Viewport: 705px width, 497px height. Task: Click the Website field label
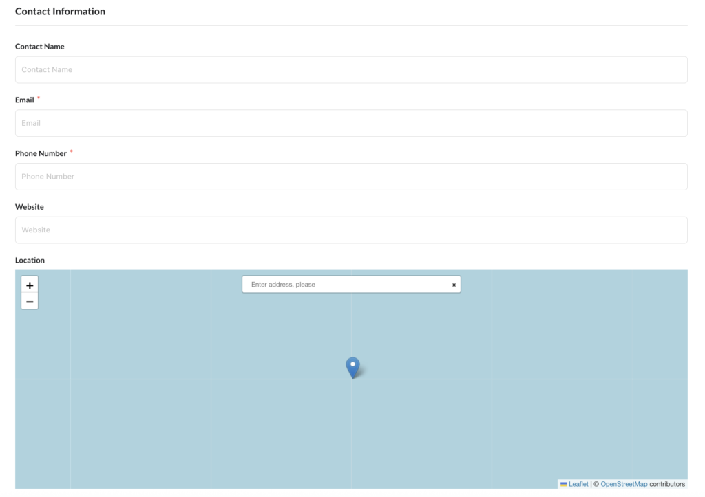[x=30, y=207]
